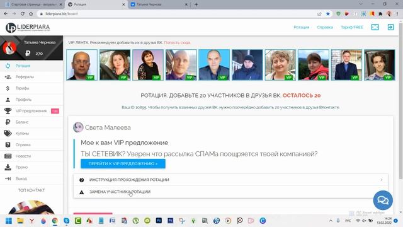Click the LIDERPIARA logo
Screen dimensions: 403x227
(x=28, y=28)
